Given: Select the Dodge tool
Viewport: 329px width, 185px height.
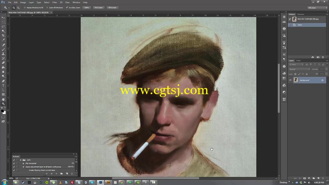Looking at the screenshot, I should point(3,76).
